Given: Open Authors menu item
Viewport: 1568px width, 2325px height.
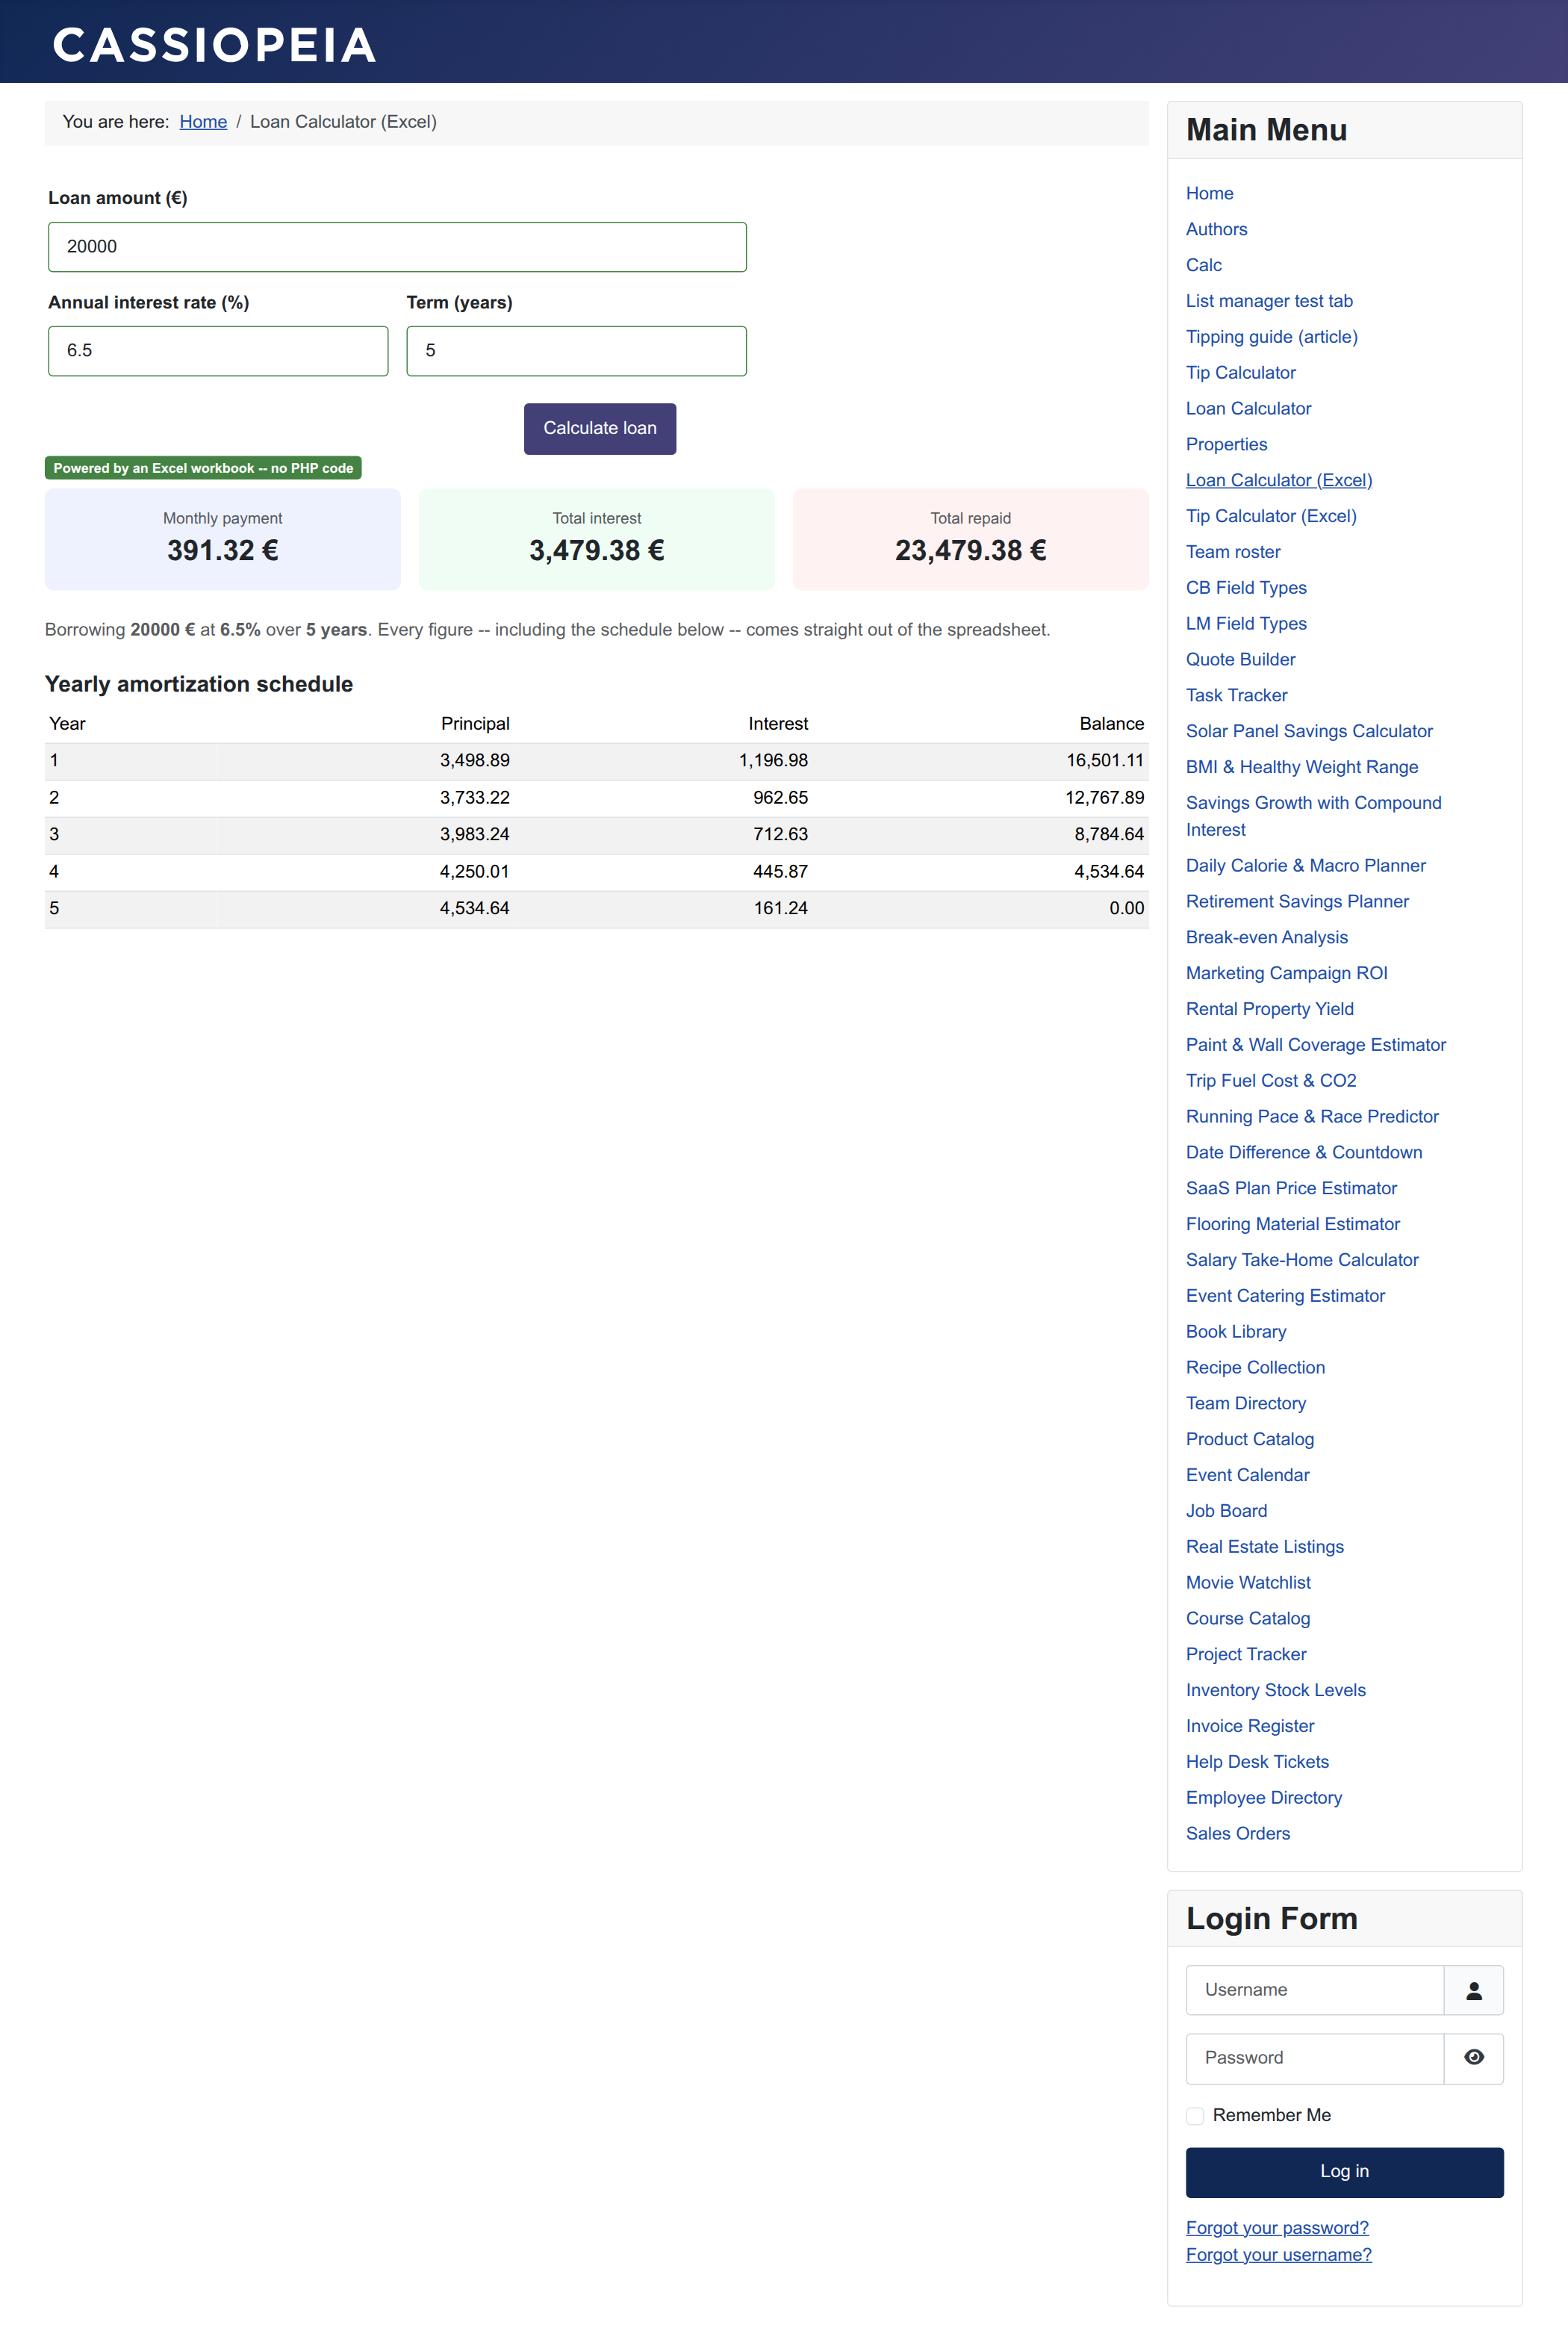Looking at the screenshot, I should tap(1216, 229).
